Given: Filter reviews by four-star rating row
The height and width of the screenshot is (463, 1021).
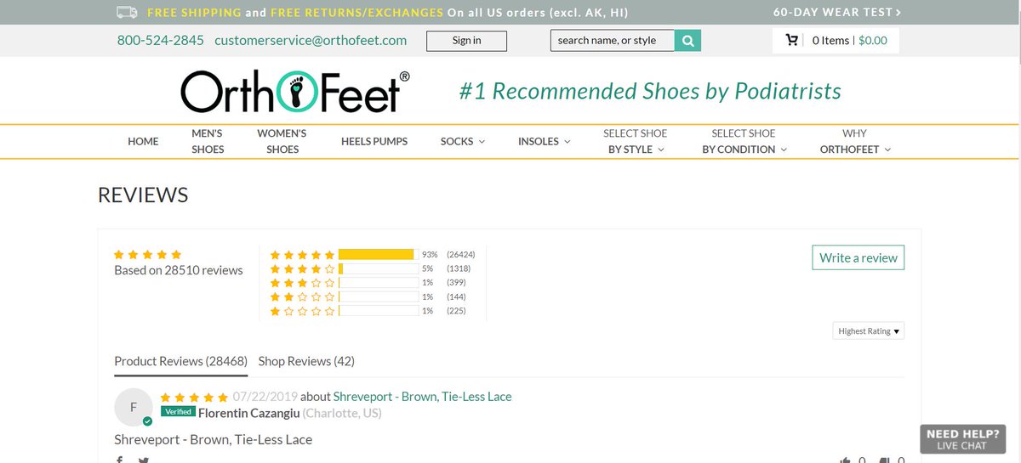Looking at the screenshot, I should click(373, 268).
